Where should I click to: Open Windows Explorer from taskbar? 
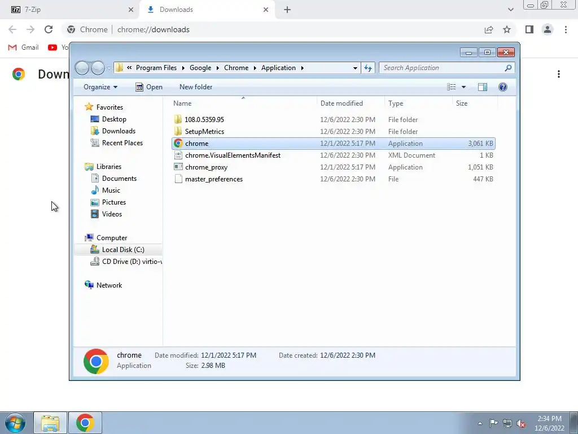coord(50,423)
